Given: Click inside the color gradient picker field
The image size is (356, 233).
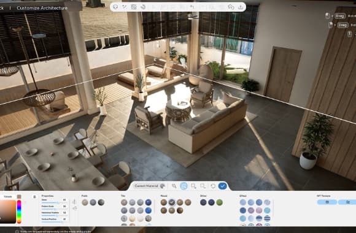Looking at the screenshot, I should point(8,212).
